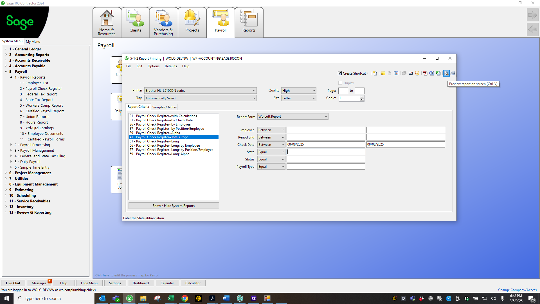Click the yellow sticky note icon
540x304 pixels.
click(383, 73)
